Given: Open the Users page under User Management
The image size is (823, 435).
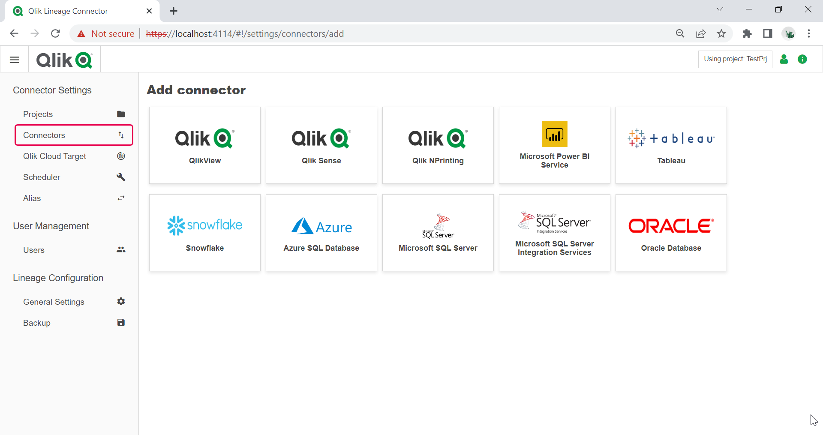Looking at the screenshot, I should (34, 250).
